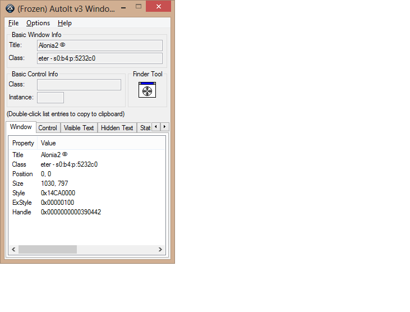Image resolution: width=410 pixels, height=312 pixels.
Task: Click the Instance field
Action: 50,98
